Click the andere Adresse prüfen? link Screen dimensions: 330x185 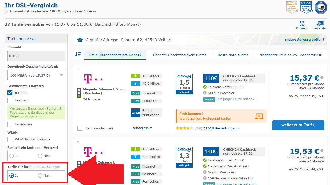tap(304, 40)
